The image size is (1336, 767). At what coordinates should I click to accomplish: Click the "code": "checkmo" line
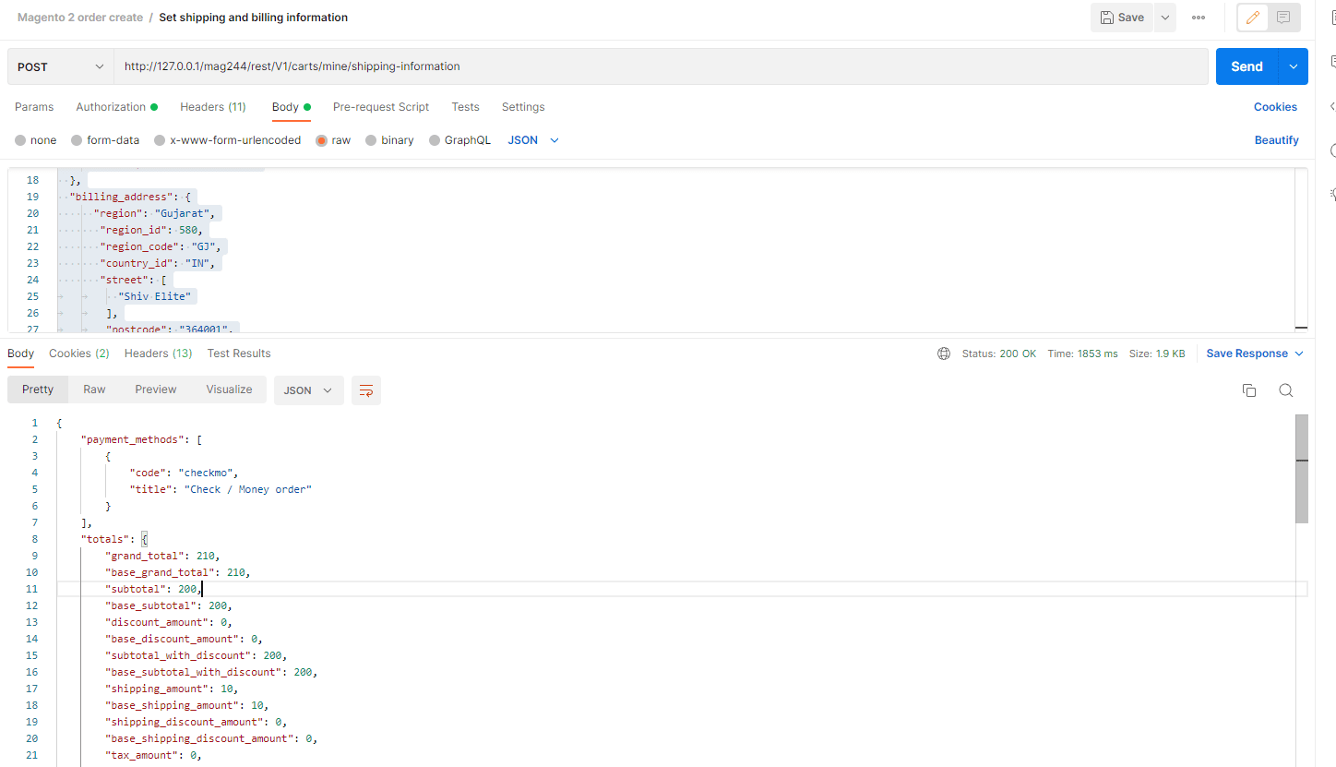coord(184,473)
